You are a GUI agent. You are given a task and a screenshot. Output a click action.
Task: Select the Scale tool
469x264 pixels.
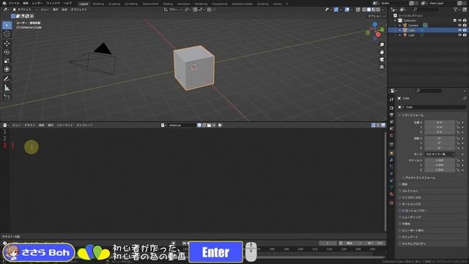click(x=7, y=61)
